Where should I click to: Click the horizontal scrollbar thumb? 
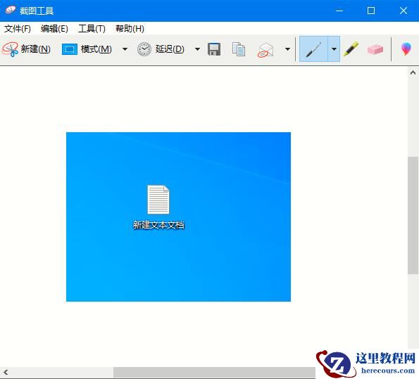[215, 372]
